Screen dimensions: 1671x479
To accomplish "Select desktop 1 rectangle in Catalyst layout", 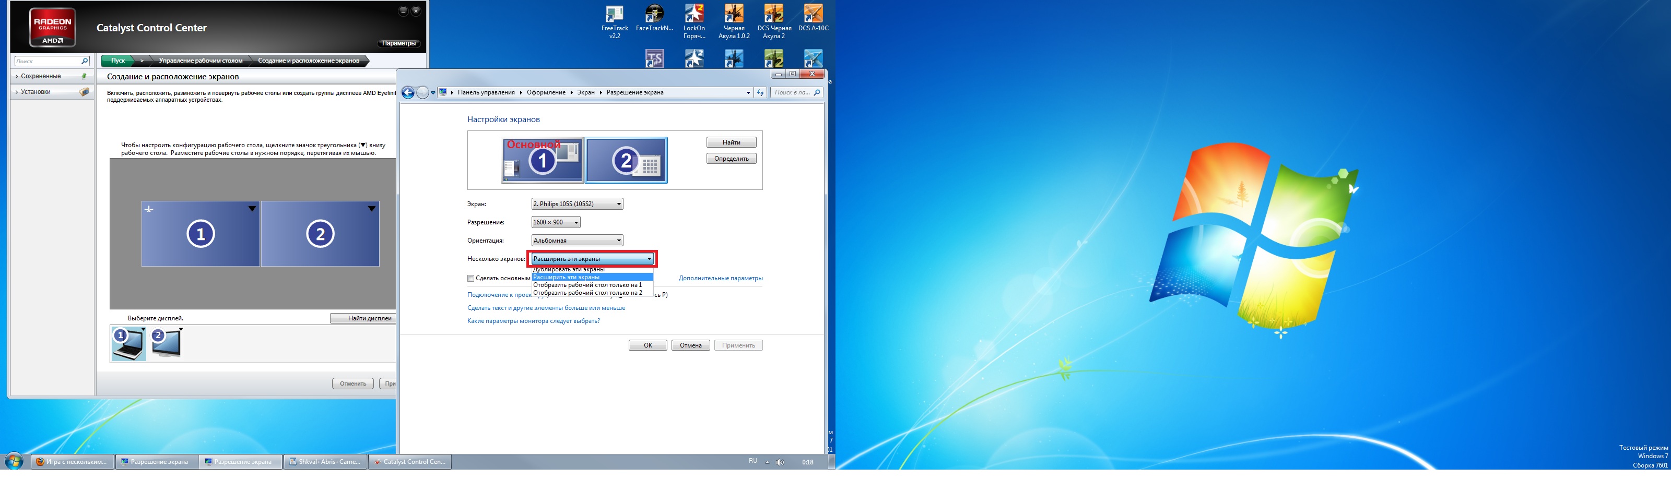I will pyautogui.click(x=201, y=234).
